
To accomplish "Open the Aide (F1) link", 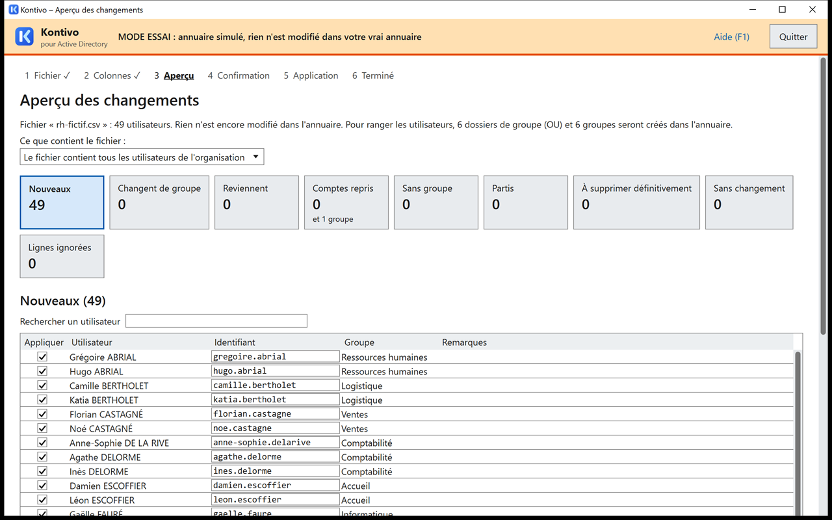I will 731,36.
